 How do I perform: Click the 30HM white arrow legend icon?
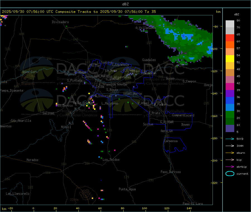pos(230,146)
